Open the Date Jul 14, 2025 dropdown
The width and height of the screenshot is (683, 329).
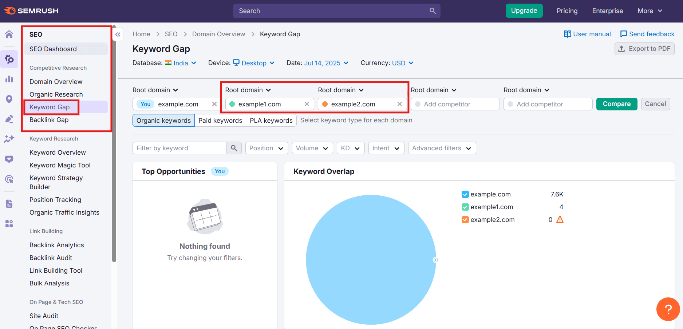coord(326,63)
